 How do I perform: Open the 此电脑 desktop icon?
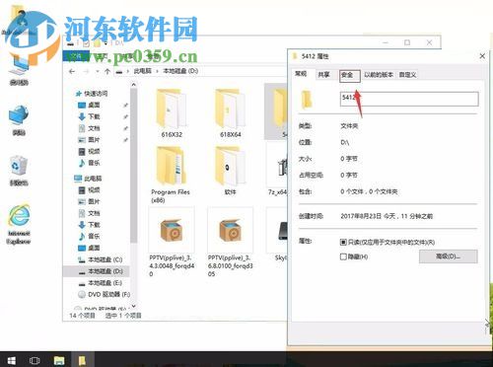pyautogui.click(x=19, y=71)
